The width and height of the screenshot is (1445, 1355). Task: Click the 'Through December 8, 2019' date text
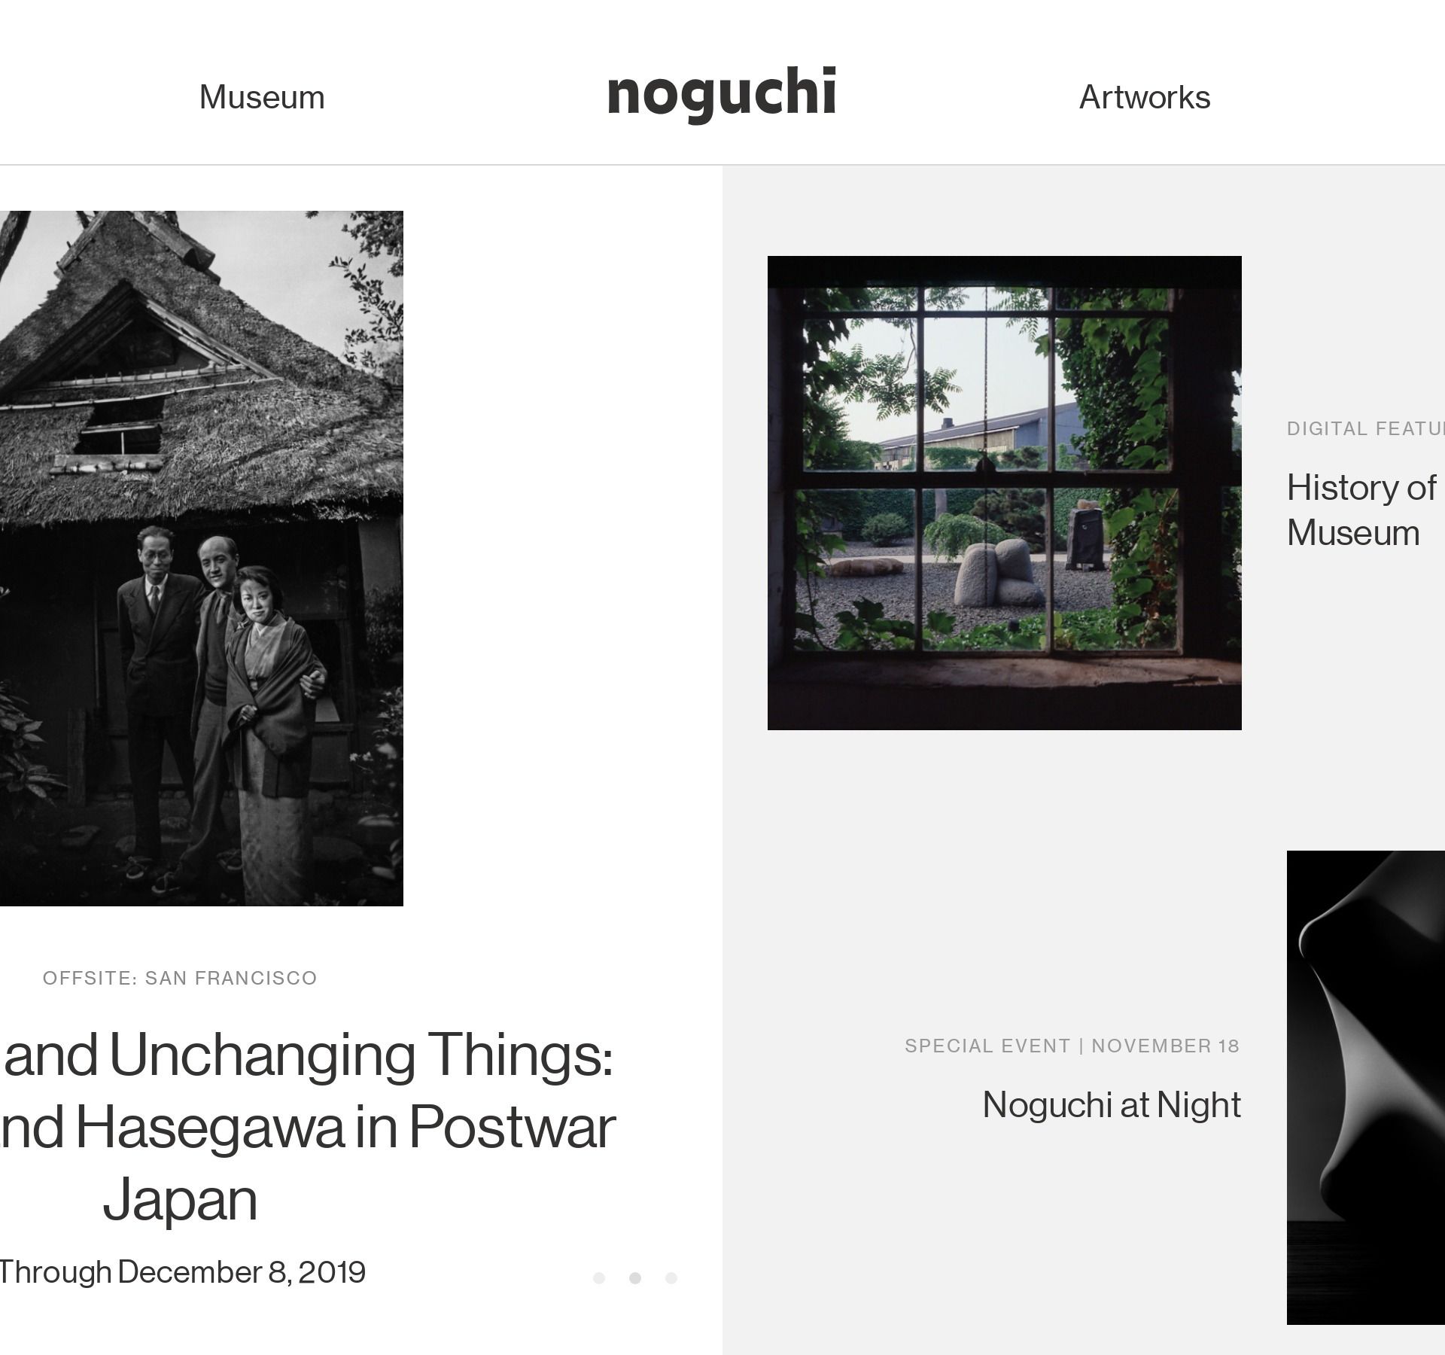182,1271
